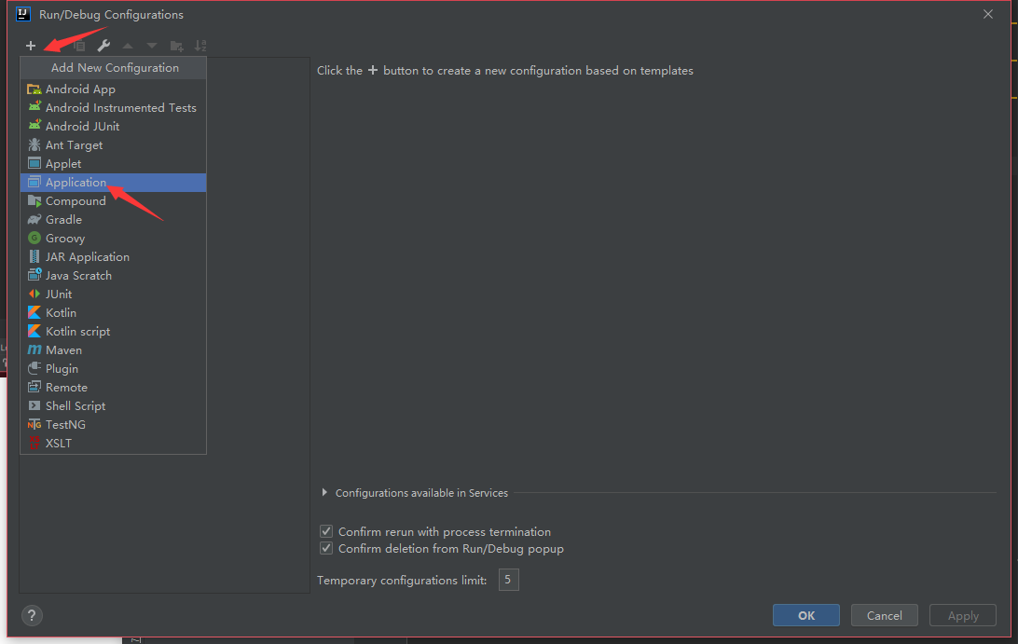Close the Run/Debug Configurations dialog
Image resolution: width=1018 pixels, height=644 pixels.
pyautogui.click(x=987, y=14)
